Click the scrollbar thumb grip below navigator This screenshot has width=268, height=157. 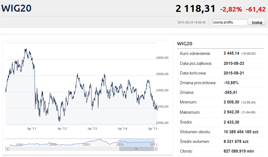coord(136,149)
